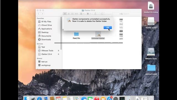This screenshot has width=177, height=100.
Task: Open Launchpad from the Dock
Action: pyautogui.click(x=33, y=98)
